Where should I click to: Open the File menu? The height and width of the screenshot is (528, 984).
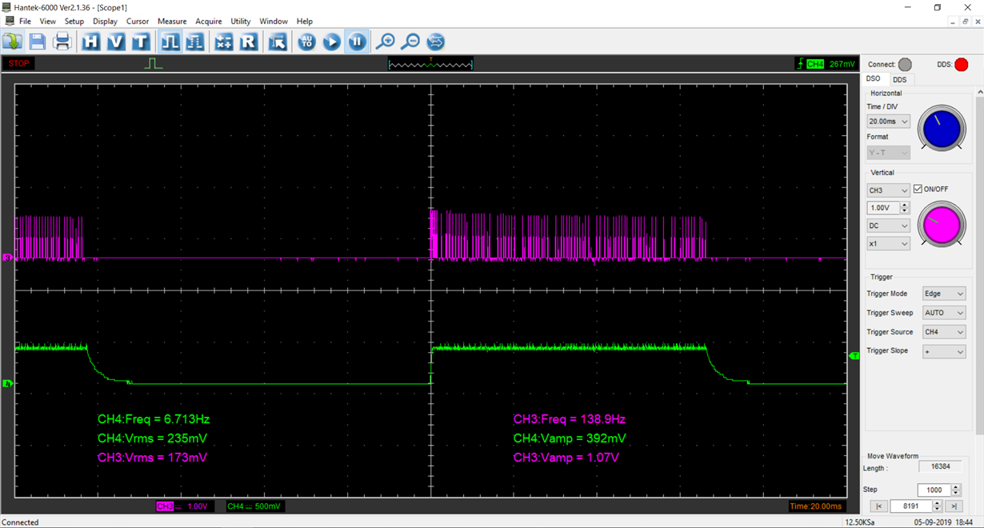coord(25,22)
